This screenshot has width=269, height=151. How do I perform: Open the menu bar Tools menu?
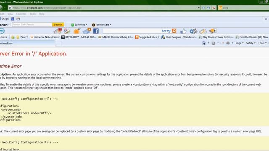pyautogui.click(x=33, y=14)
